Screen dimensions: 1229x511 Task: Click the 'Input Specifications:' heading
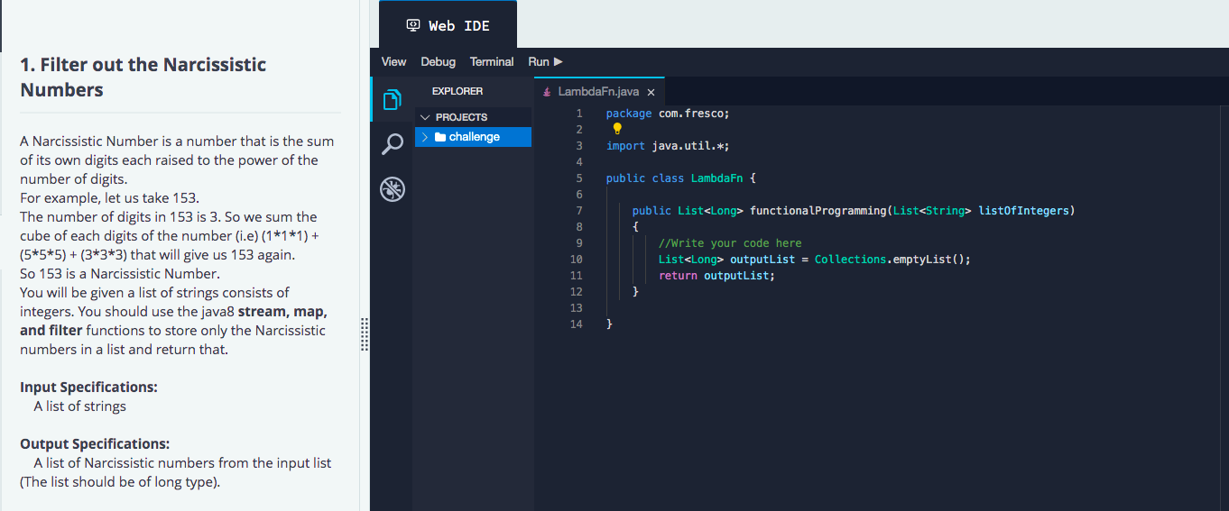click(x=88, y=388)
